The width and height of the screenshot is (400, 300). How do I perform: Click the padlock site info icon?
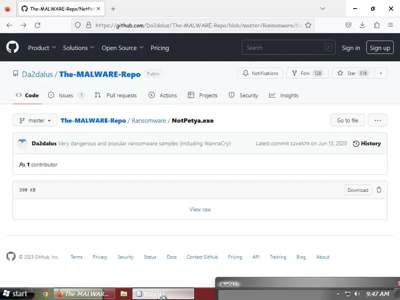tap(89, 25)
